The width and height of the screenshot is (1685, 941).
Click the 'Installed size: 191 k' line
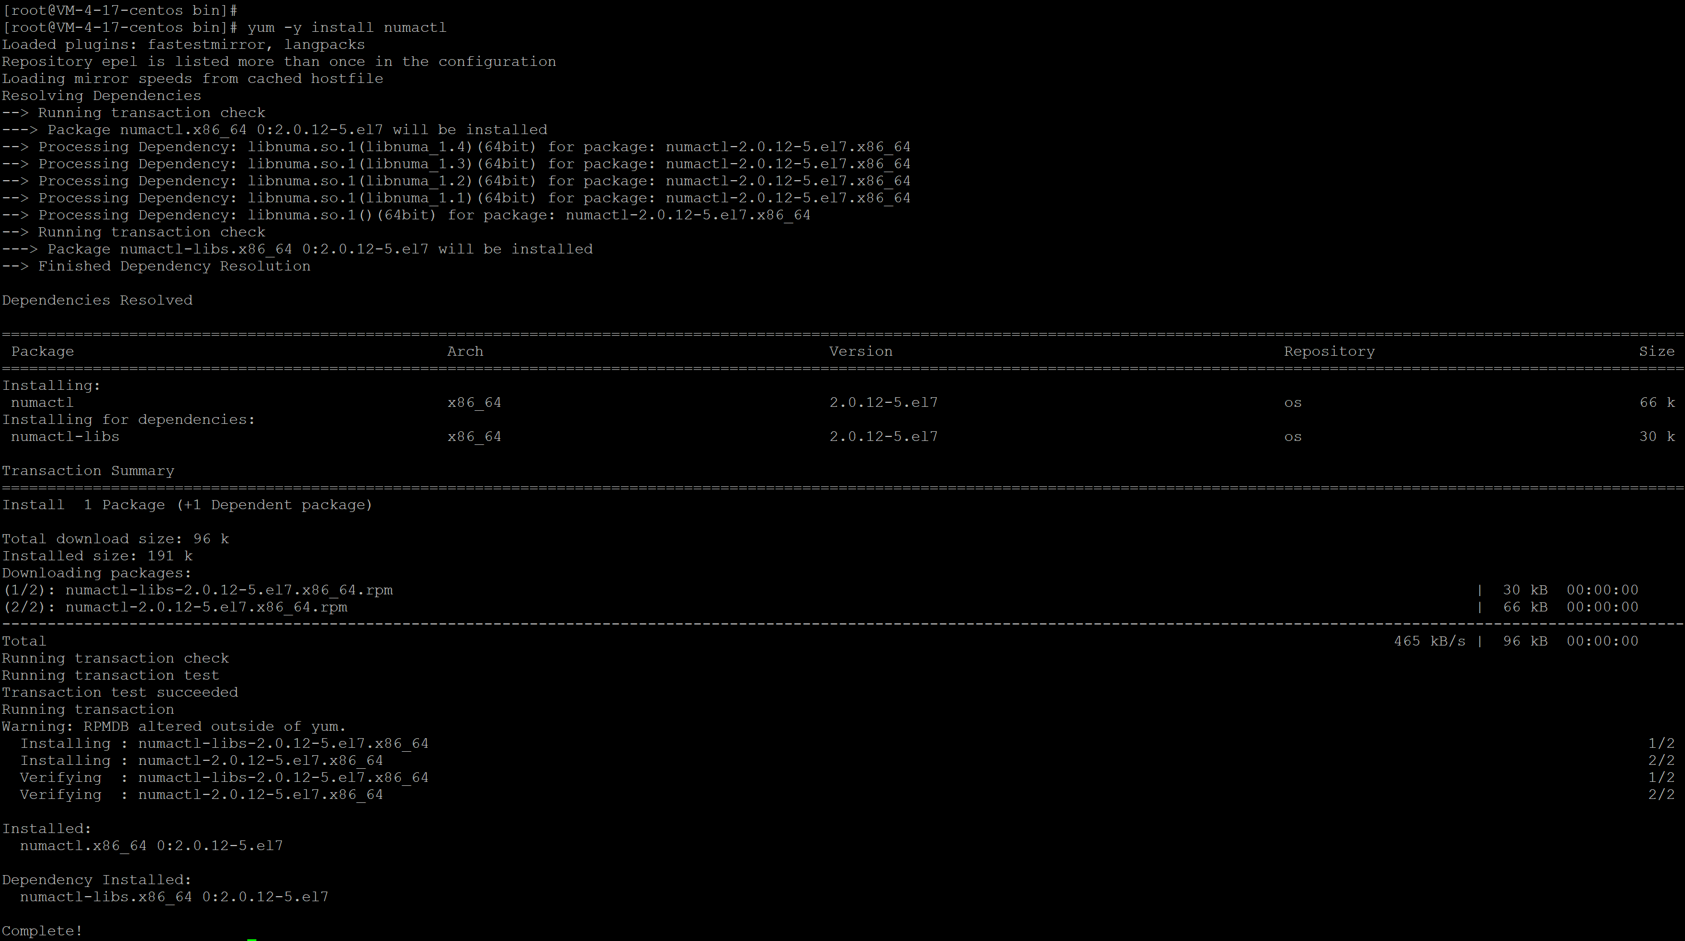click(97, 556)
